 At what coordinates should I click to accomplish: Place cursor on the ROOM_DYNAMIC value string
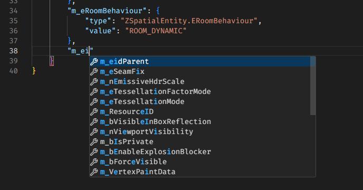coord(156,31)
